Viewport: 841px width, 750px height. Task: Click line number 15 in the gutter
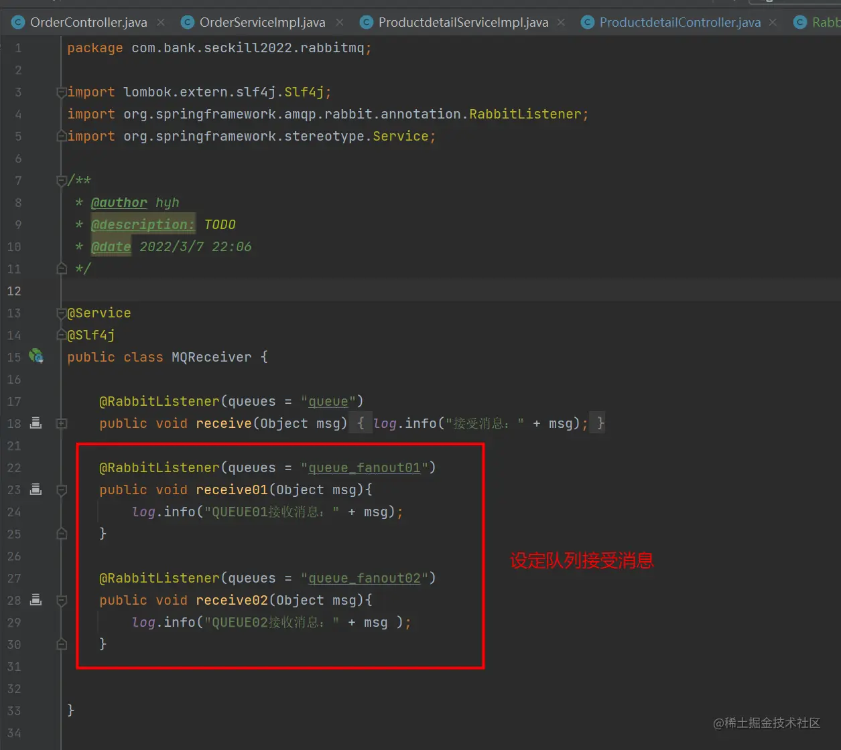tap(14, 357)
